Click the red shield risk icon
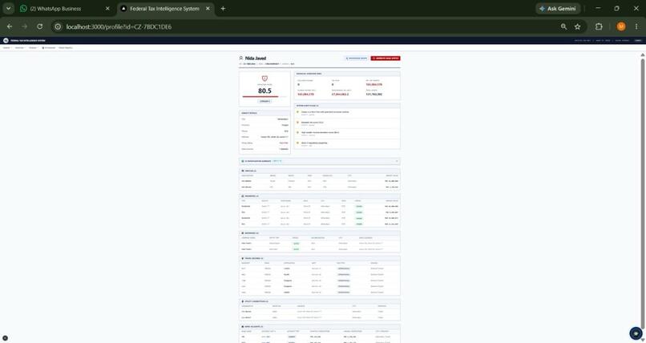Screen dimensions: 646x343 coord(264,79)
